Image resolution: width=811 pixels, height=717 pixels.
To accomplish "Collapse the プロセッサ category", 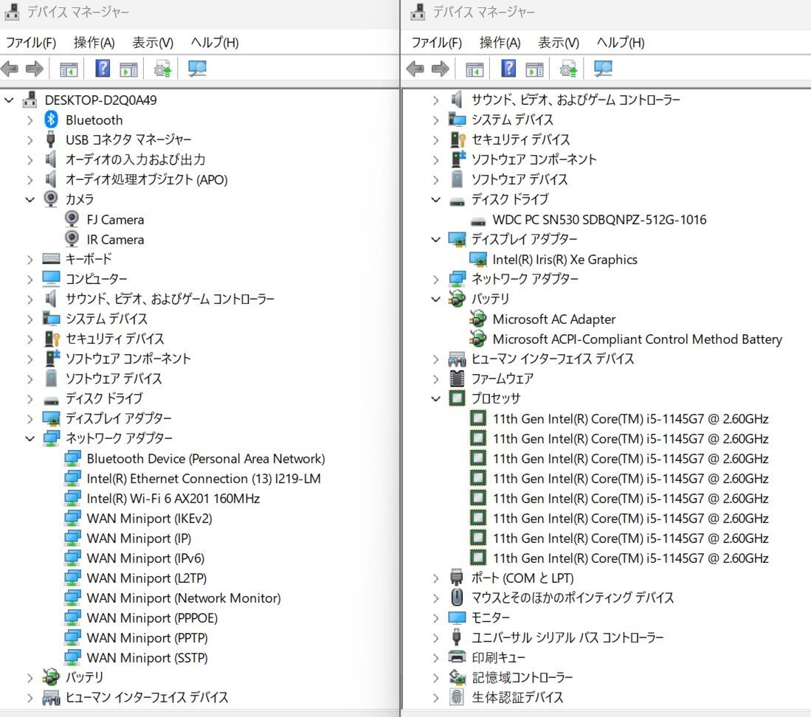I will coord(435,398).
